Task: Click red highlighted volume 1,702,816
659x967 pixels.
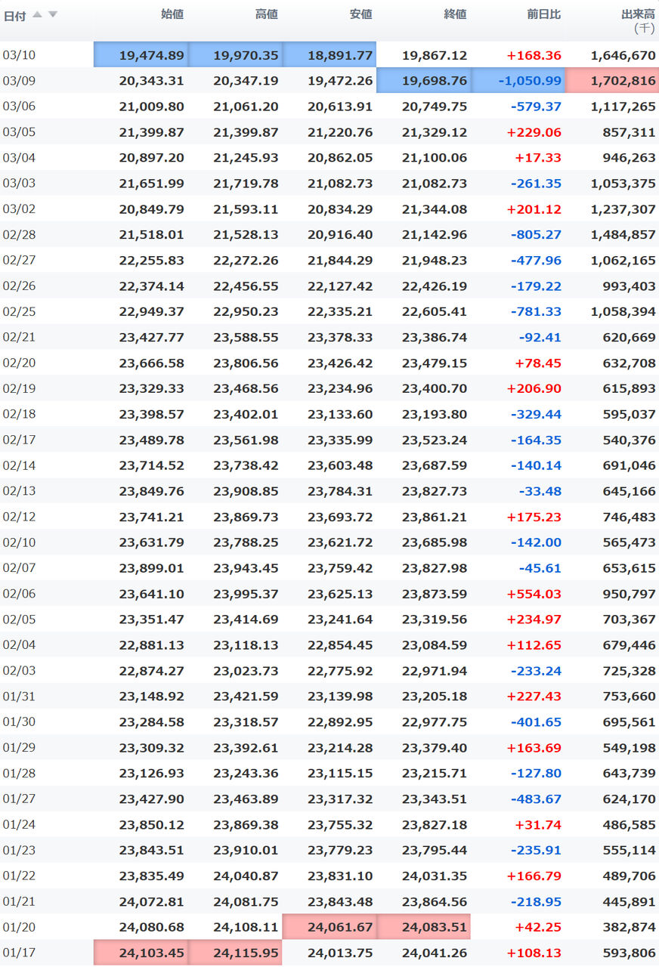Action: click(x=612, y=81)
